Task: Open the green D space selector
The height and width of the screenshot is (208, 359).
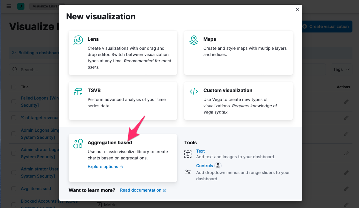Action: [x=21, y=6]
